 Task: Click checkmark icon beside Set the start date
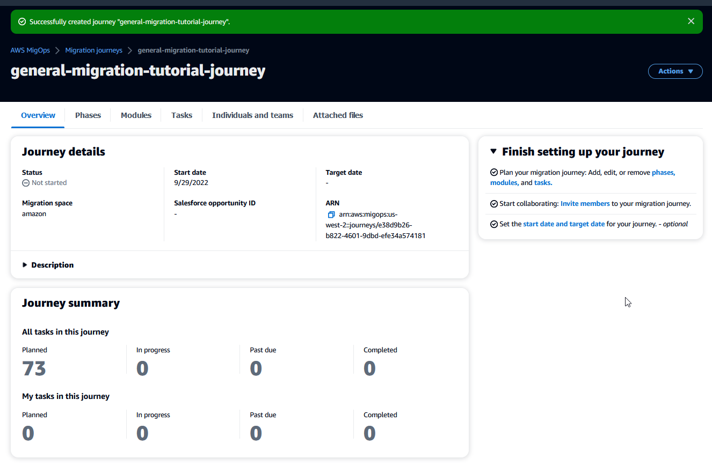(494, 224)
